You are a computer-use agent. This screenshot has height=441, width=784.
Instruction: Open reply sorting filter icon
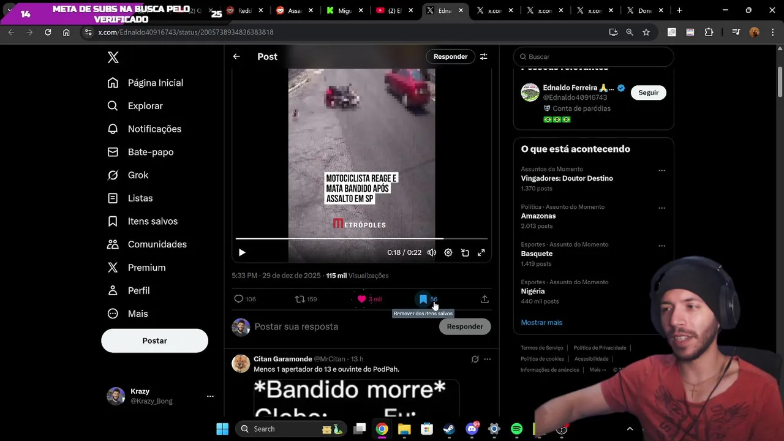[x=484, y=56]
